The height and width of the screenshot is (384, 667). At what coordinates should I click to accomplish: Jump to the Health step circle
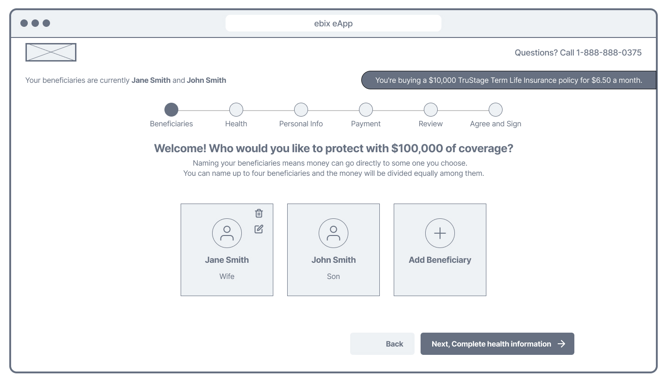(x=236, y=110)
